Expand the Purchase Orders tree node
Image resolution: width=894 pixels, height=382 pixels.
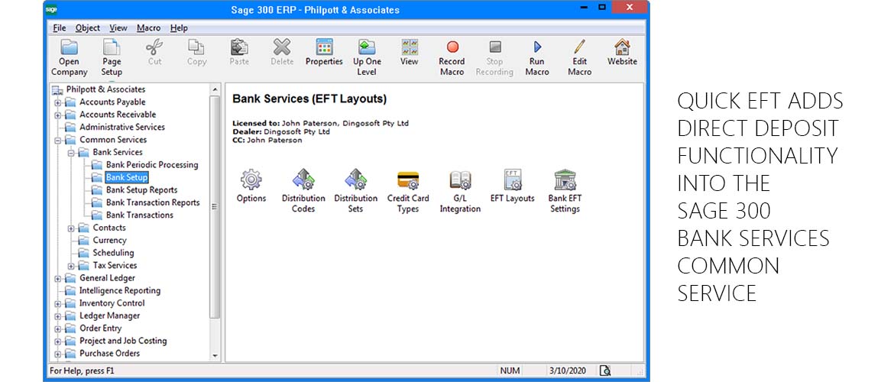(x=57, y=354)
